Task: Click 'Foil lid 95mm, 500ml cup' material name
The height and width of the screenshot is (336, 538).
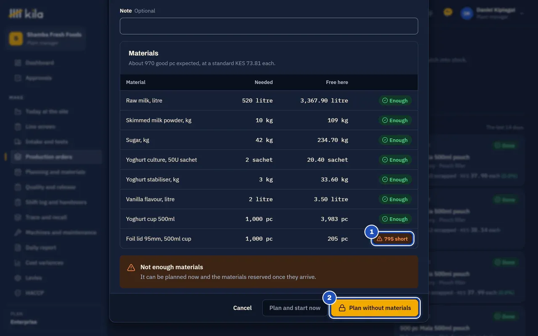Action: (x=158, y=239)
